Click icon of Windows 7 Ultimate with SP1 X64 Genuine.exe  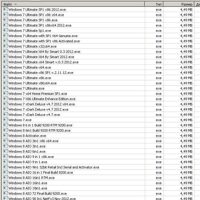pos(6,36)
